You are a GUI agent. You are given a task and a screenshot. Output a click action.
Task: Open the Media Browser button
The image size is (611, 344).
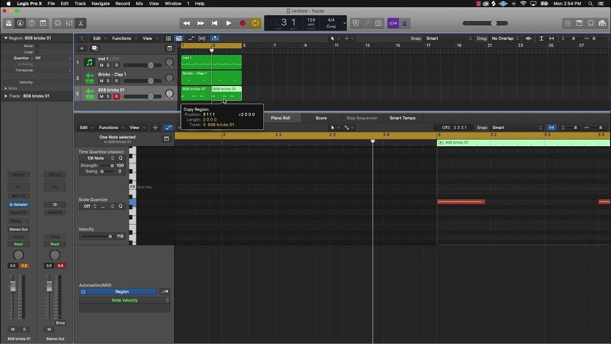[x=602, y=23]
